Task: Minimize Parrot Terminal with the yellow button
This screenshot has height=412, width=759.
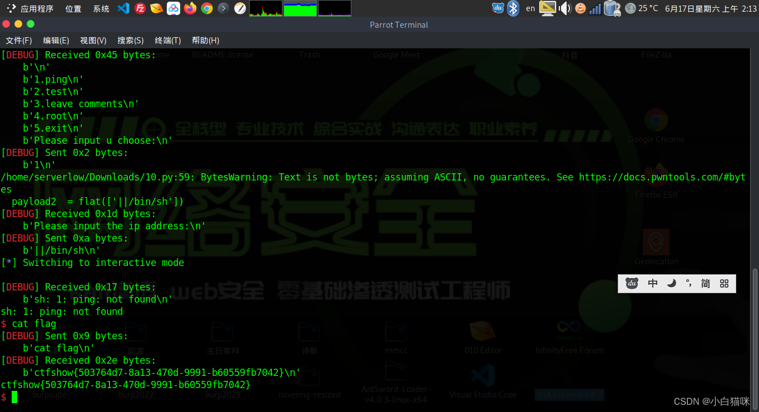Action: pyautogui.click(x=18, y=24)
